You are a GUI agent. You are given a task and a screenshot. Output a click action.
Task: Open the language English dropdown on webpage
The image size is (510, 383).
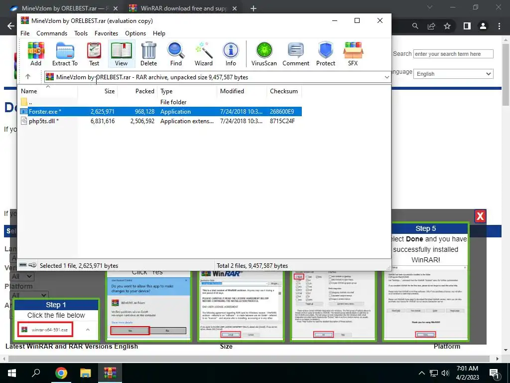point(453,74)
